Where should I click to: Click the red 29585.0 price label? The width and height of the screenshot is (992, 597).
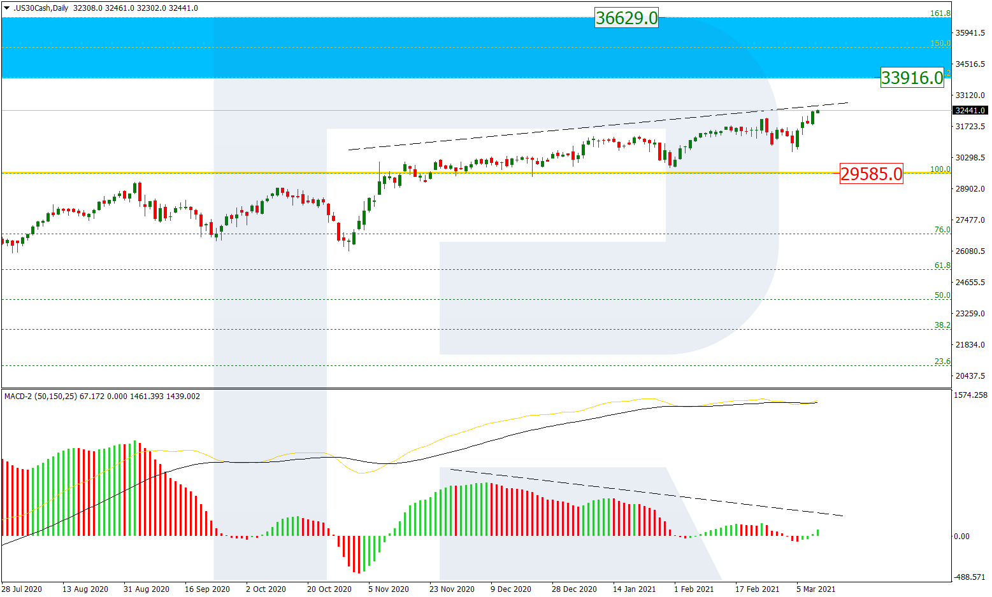[871, 173]
